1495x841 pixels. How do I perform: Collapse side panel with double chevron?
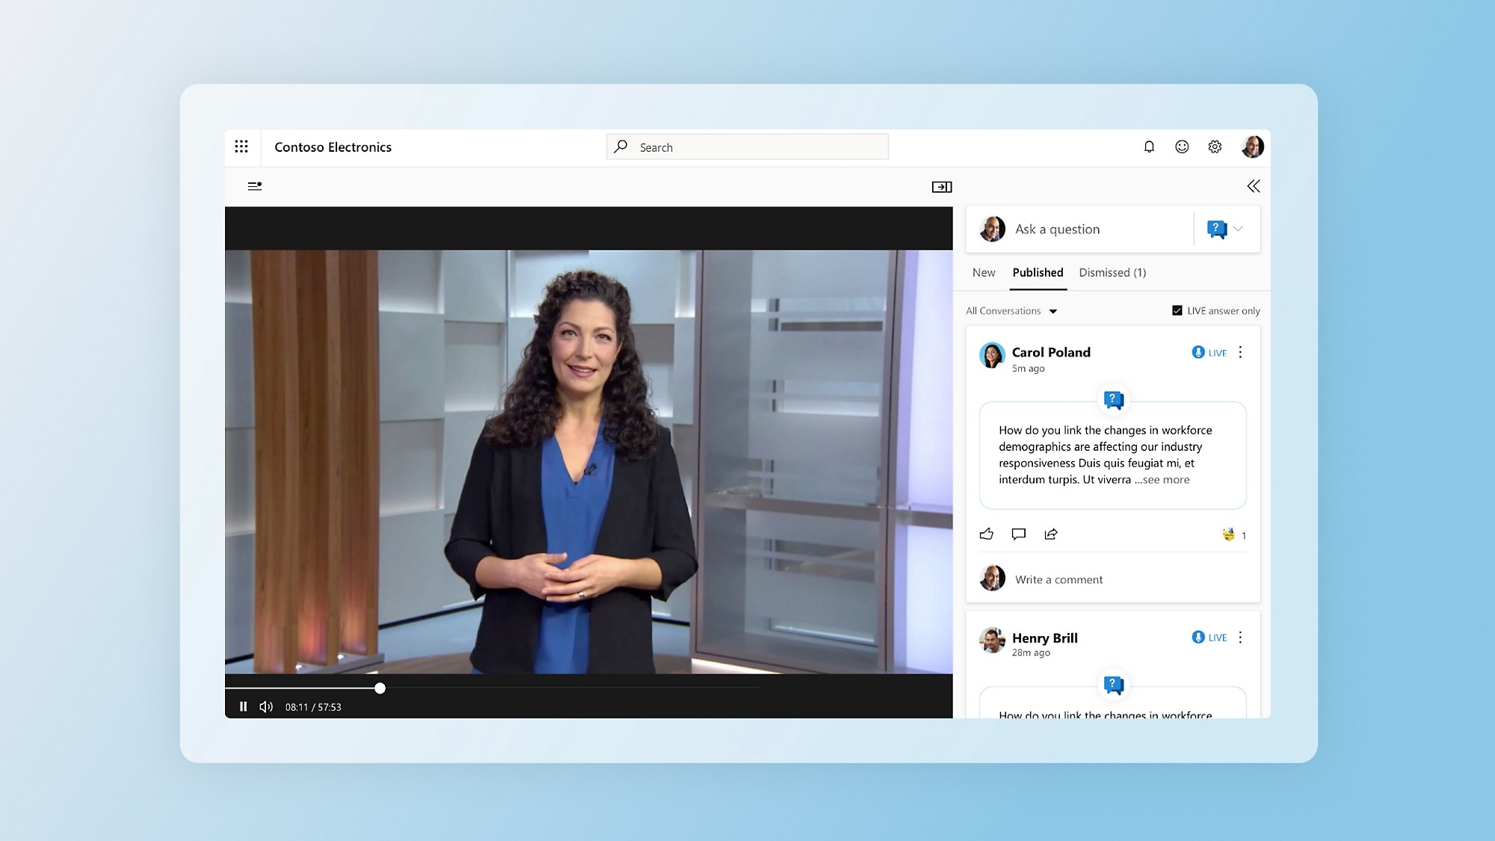tap(1254, 186)
